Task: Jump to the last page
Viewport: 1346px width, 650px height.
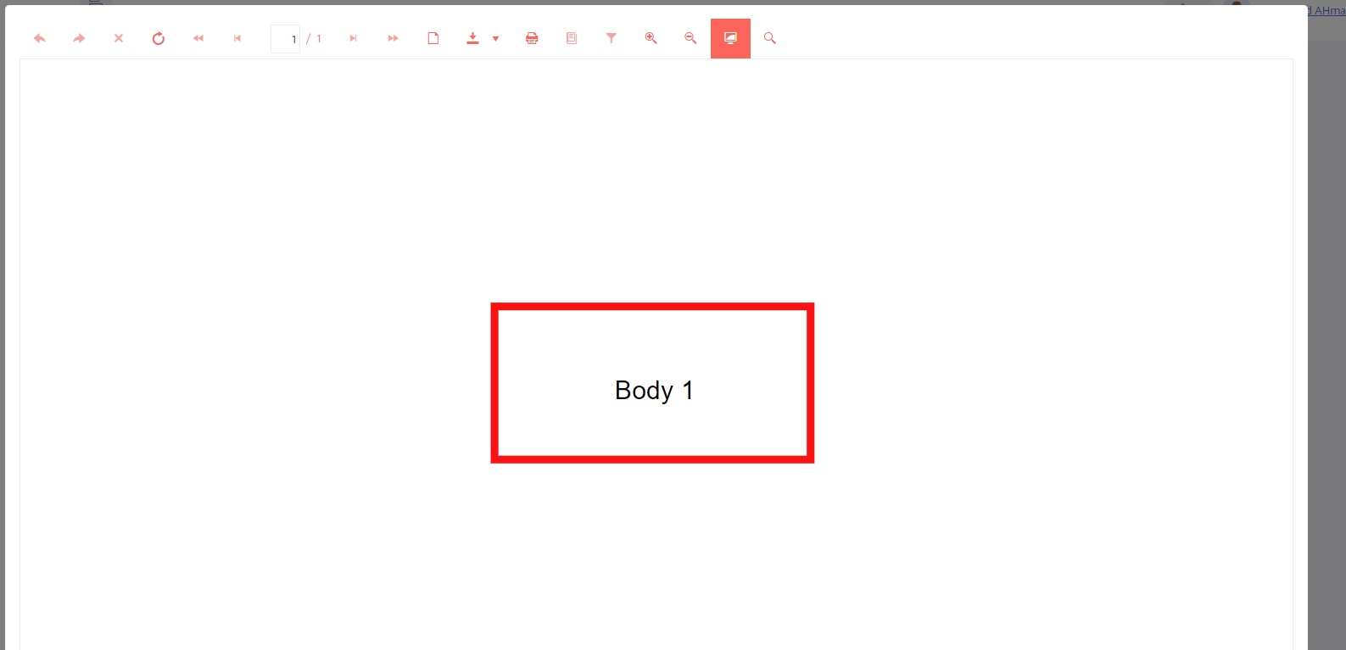Action: point(393,38)
